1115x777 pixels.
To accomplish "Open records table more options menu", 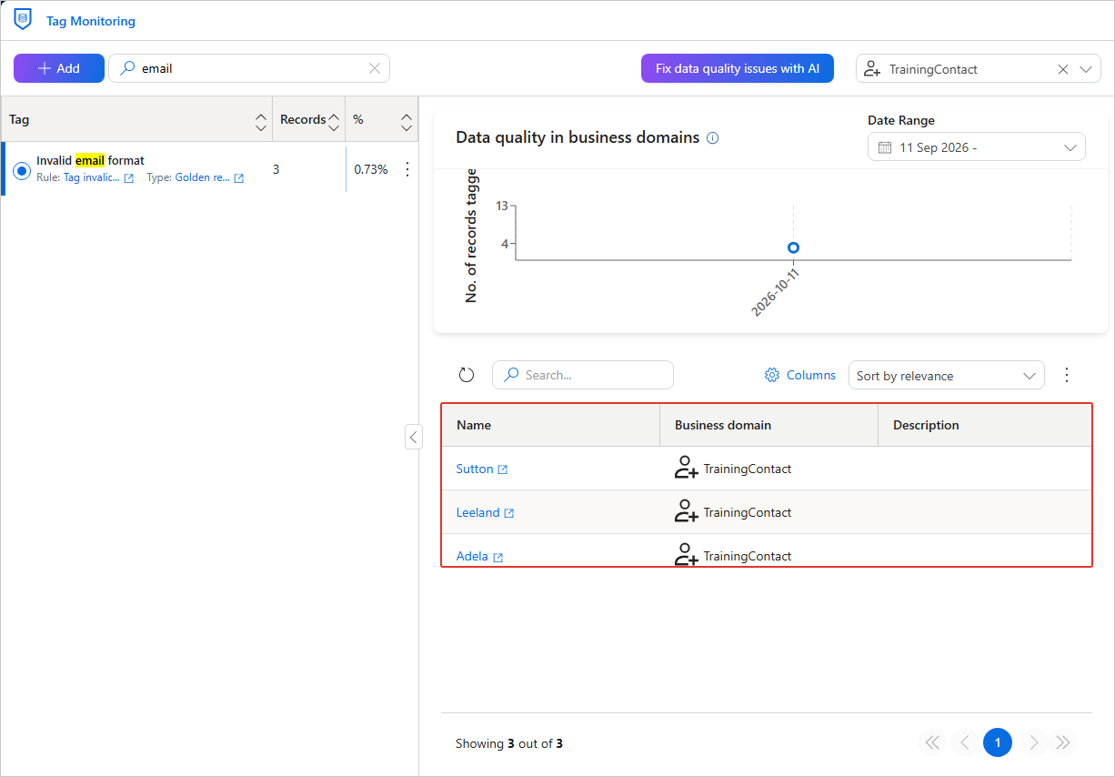I will click(x=1068, y=375).
